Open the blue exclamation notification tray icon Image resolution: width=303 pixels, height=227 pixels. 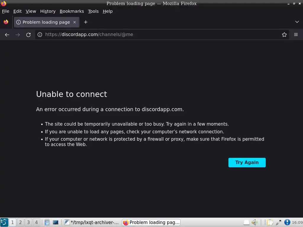(287, 222)
